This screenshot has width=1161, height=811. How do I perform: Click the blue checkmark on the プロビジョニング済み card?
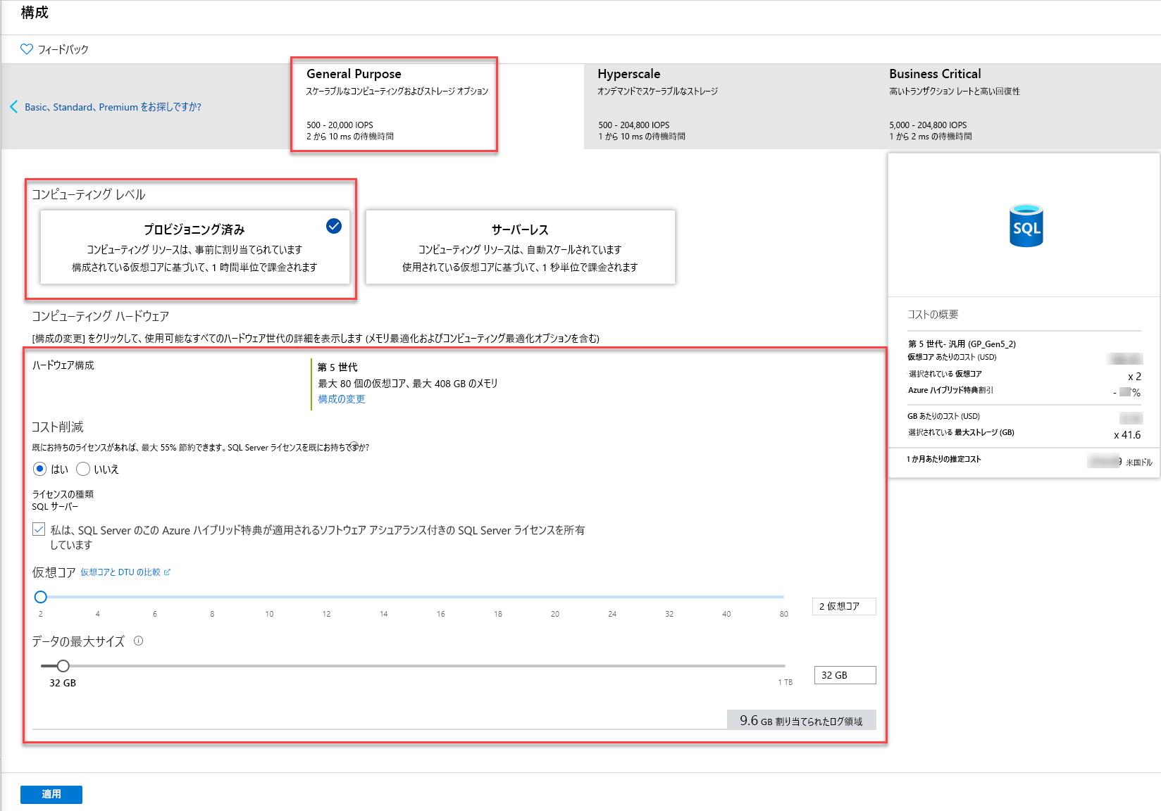click(x=334, y=226)
